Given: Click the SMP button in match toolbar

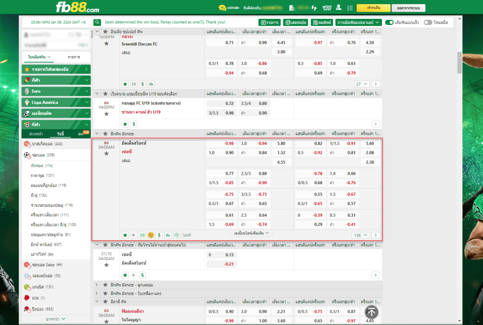Looking at the screenshot, I should click(x=187, y=235).
